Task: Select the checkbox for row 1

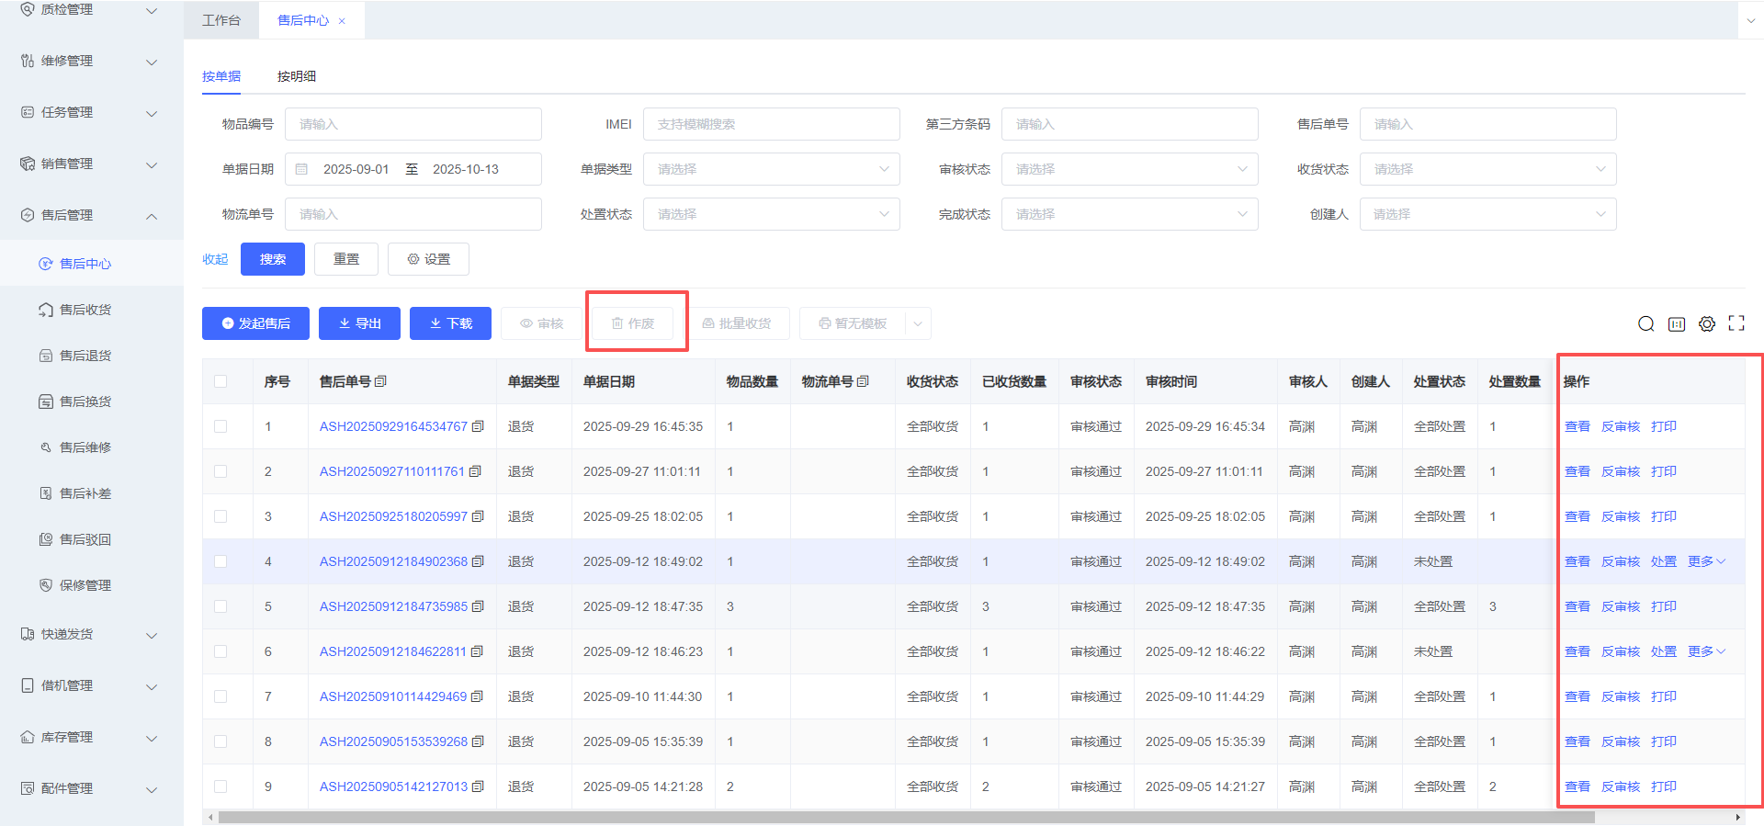Action: 220,426
